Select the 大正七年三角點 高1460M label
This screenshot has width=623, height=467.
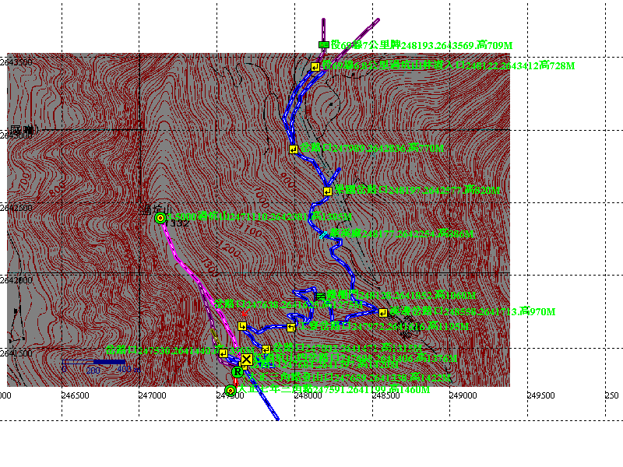pos(334,389)
